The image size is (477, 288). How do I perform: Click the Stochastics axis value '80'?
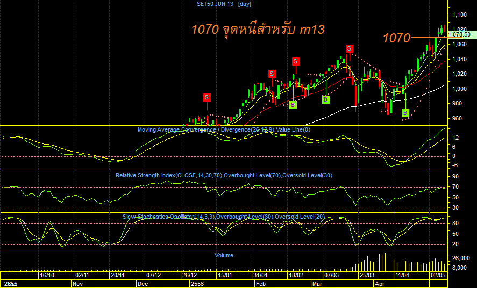[x=455, y=224]
